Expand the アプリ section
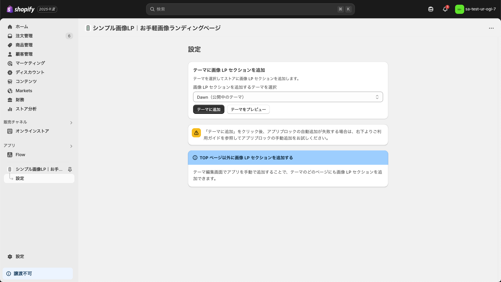Screen dimensions: 501x282 tap(71, 146)
